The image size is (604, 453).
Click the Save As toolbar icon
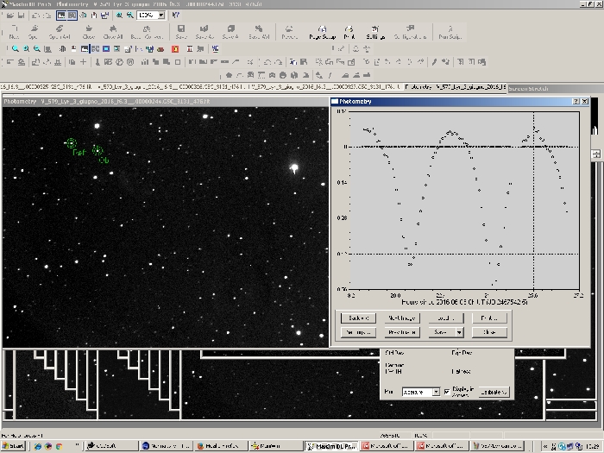(x=204, y=32)
